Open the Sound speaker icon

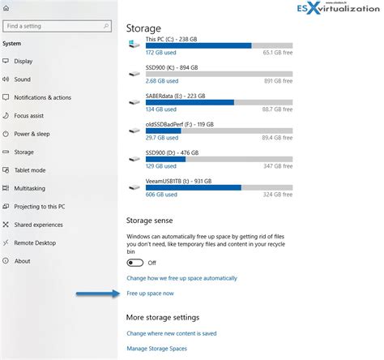[6, 79]
